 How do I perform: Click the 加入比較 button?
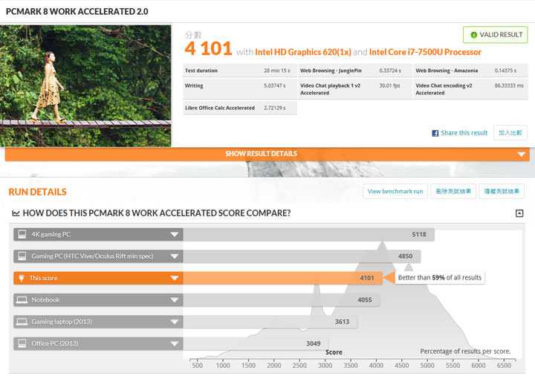[510, 133]
